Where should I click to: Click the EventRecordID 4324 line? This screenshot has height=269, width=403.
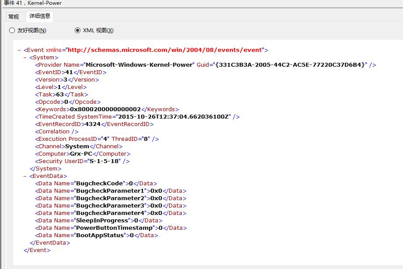coord(94,124)
